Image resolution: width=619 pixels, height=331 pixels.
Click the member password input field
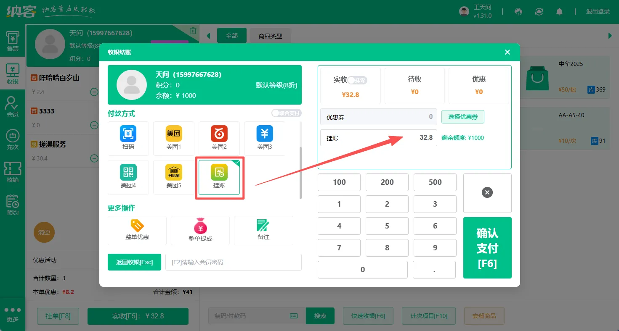coord(234,262)
